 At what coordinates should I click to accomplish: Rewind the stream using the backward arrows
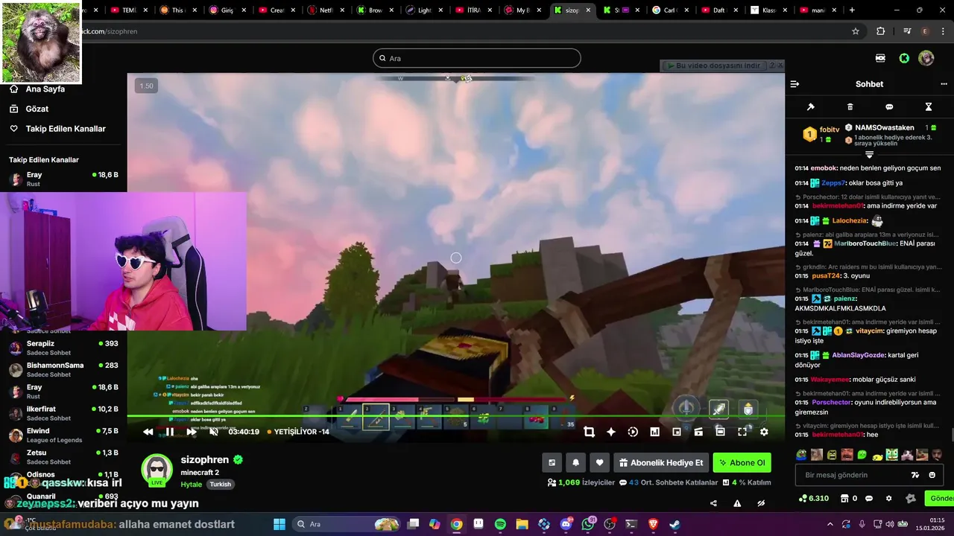click(x=148, y=432)
